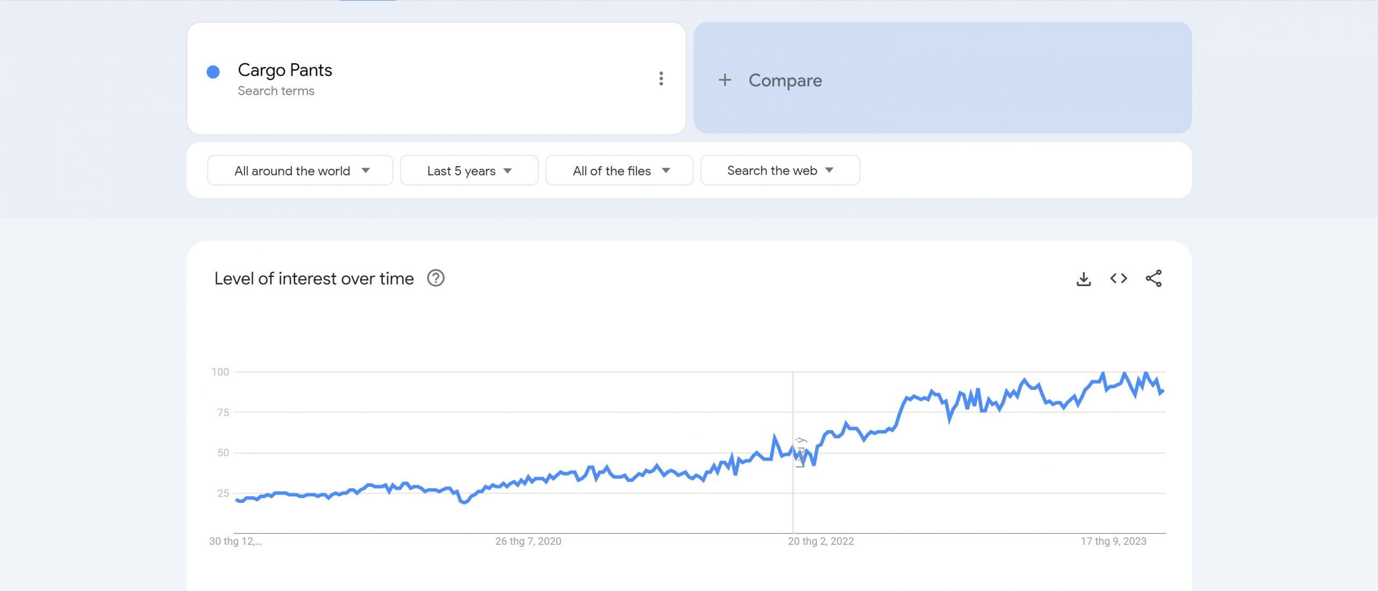Open the All around the world dropdown

(300, 170)
